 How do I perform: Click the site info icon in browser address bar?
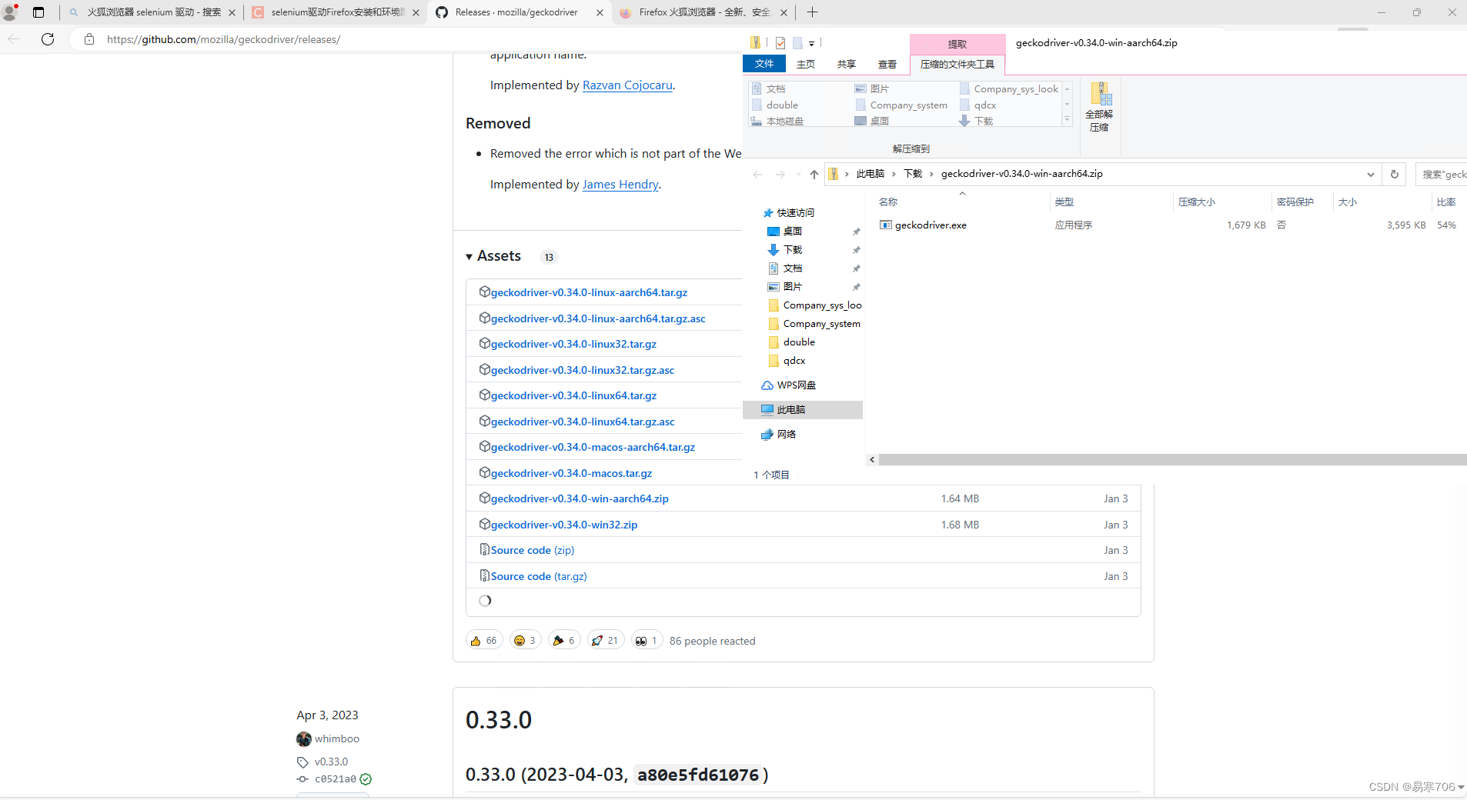(89, 39)
